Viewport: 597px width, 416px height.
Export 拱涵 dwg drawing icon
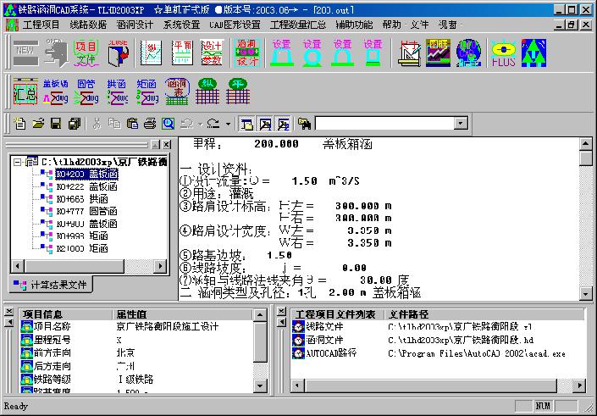pyautogui.click(x=117, y=92)
